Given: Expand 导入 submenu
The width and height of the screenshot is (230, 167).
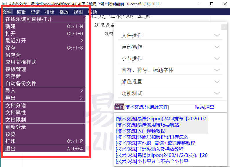Looking at the screenshot, I should coord(44,91).
